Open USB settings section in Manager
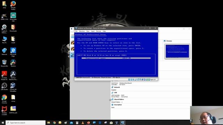Viewport: 223px width, 125px height. pyautogui.click(x=115, y=93)
